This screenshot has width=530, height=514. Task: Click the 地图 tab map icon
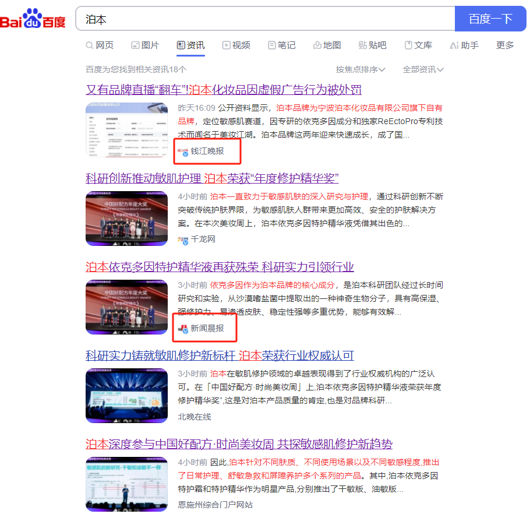click(317, 45)
